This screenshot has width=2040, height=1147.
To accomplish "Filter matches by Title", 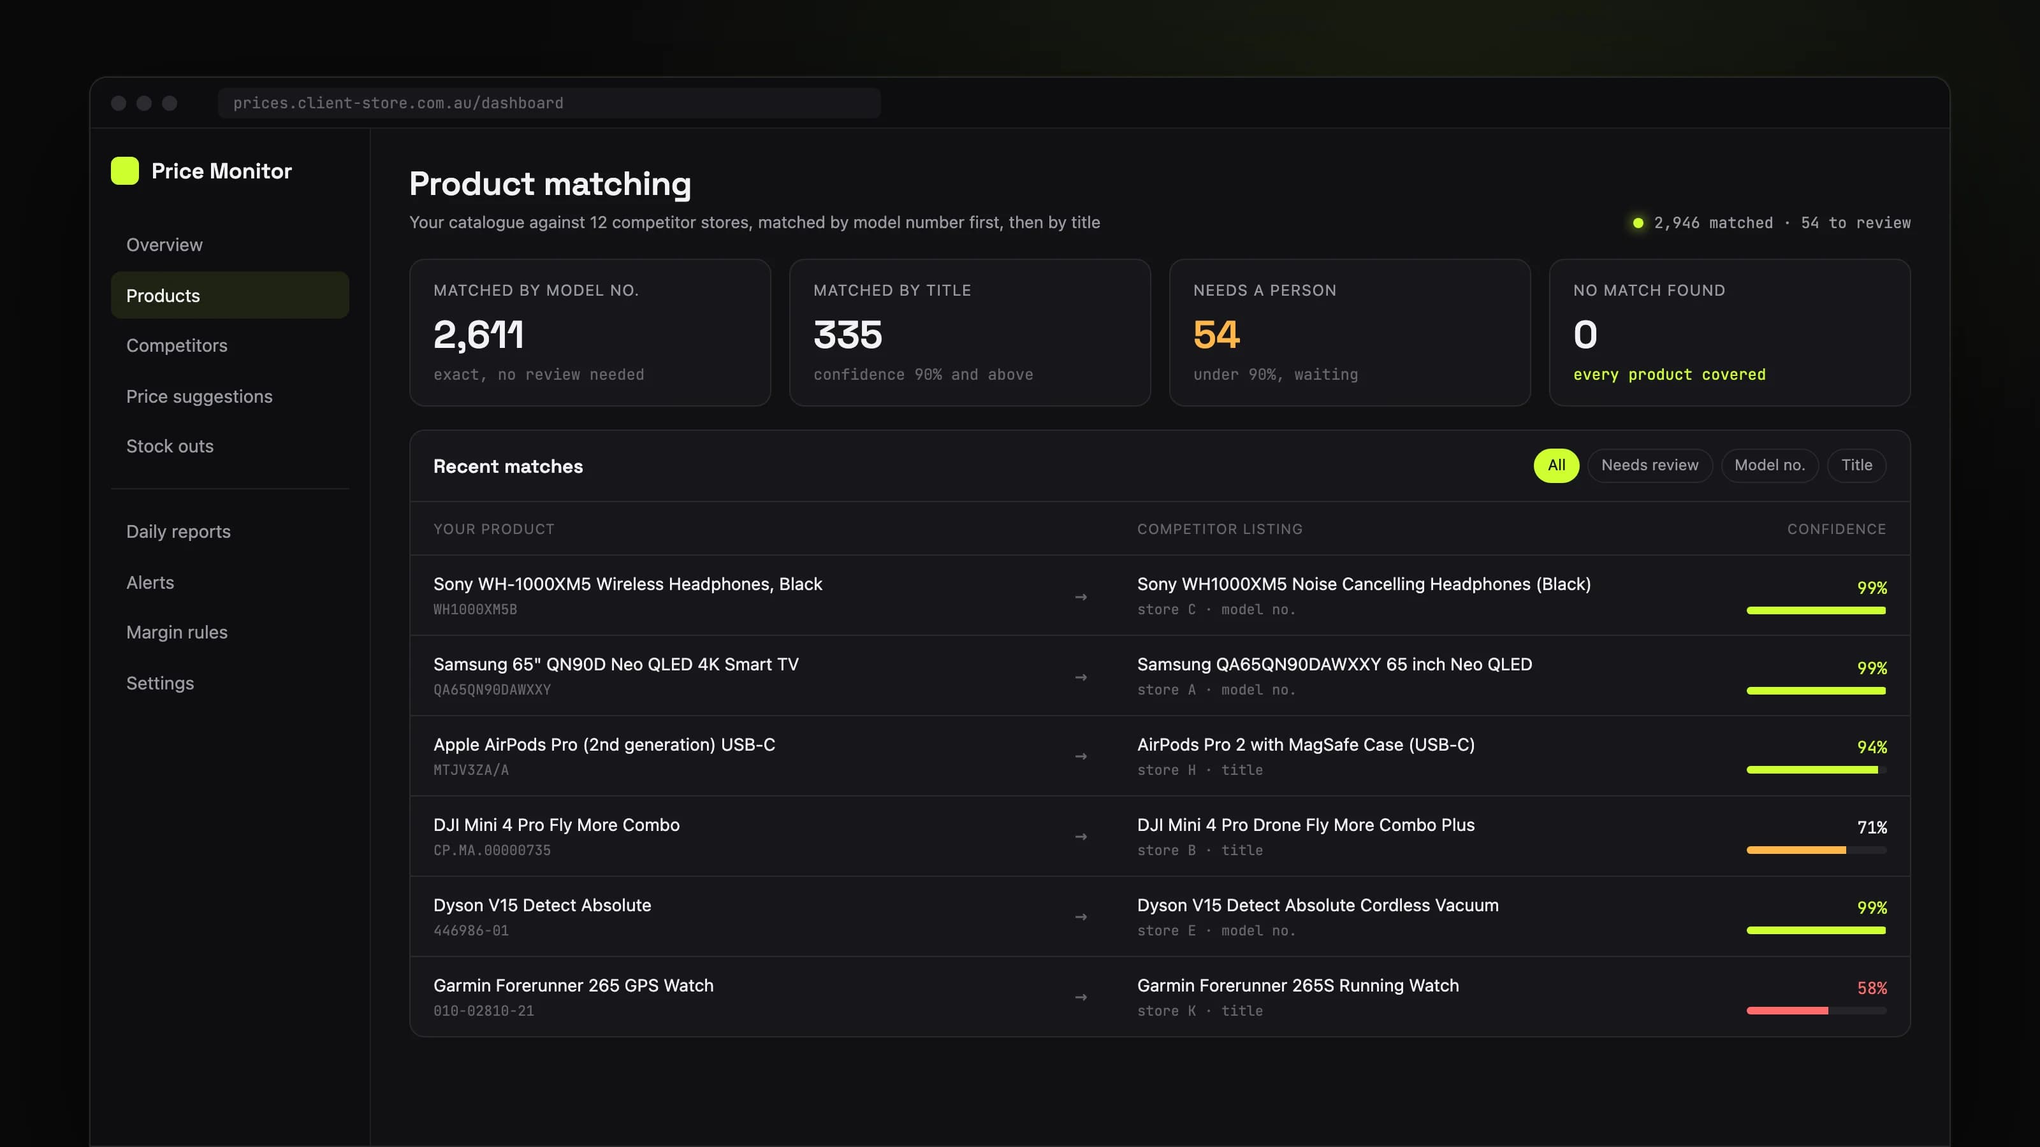I will [1856, 465].
